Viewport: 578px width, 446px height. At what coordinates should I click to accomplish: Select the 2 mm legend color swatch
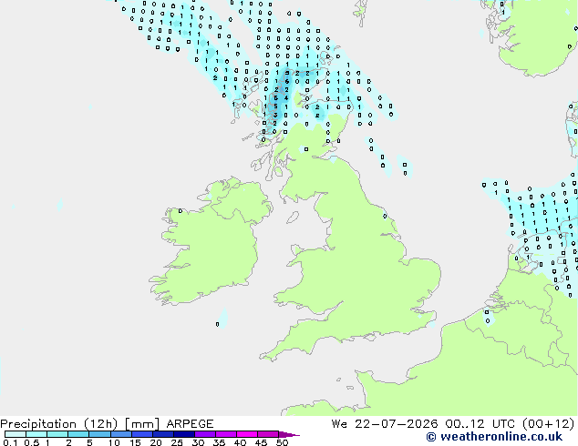click(x=78, y=434)
